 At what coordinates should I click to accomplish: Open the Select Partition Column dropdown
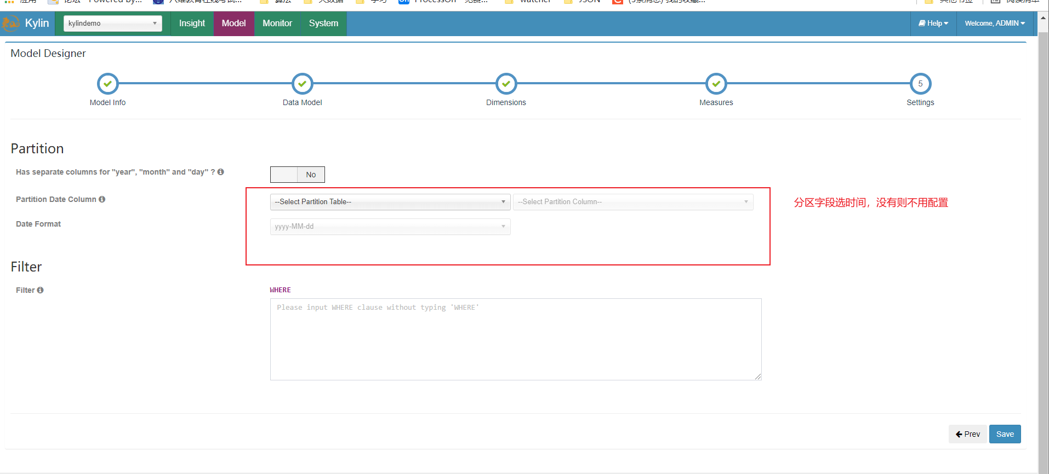pyautogui.click(x=633, y=202)
